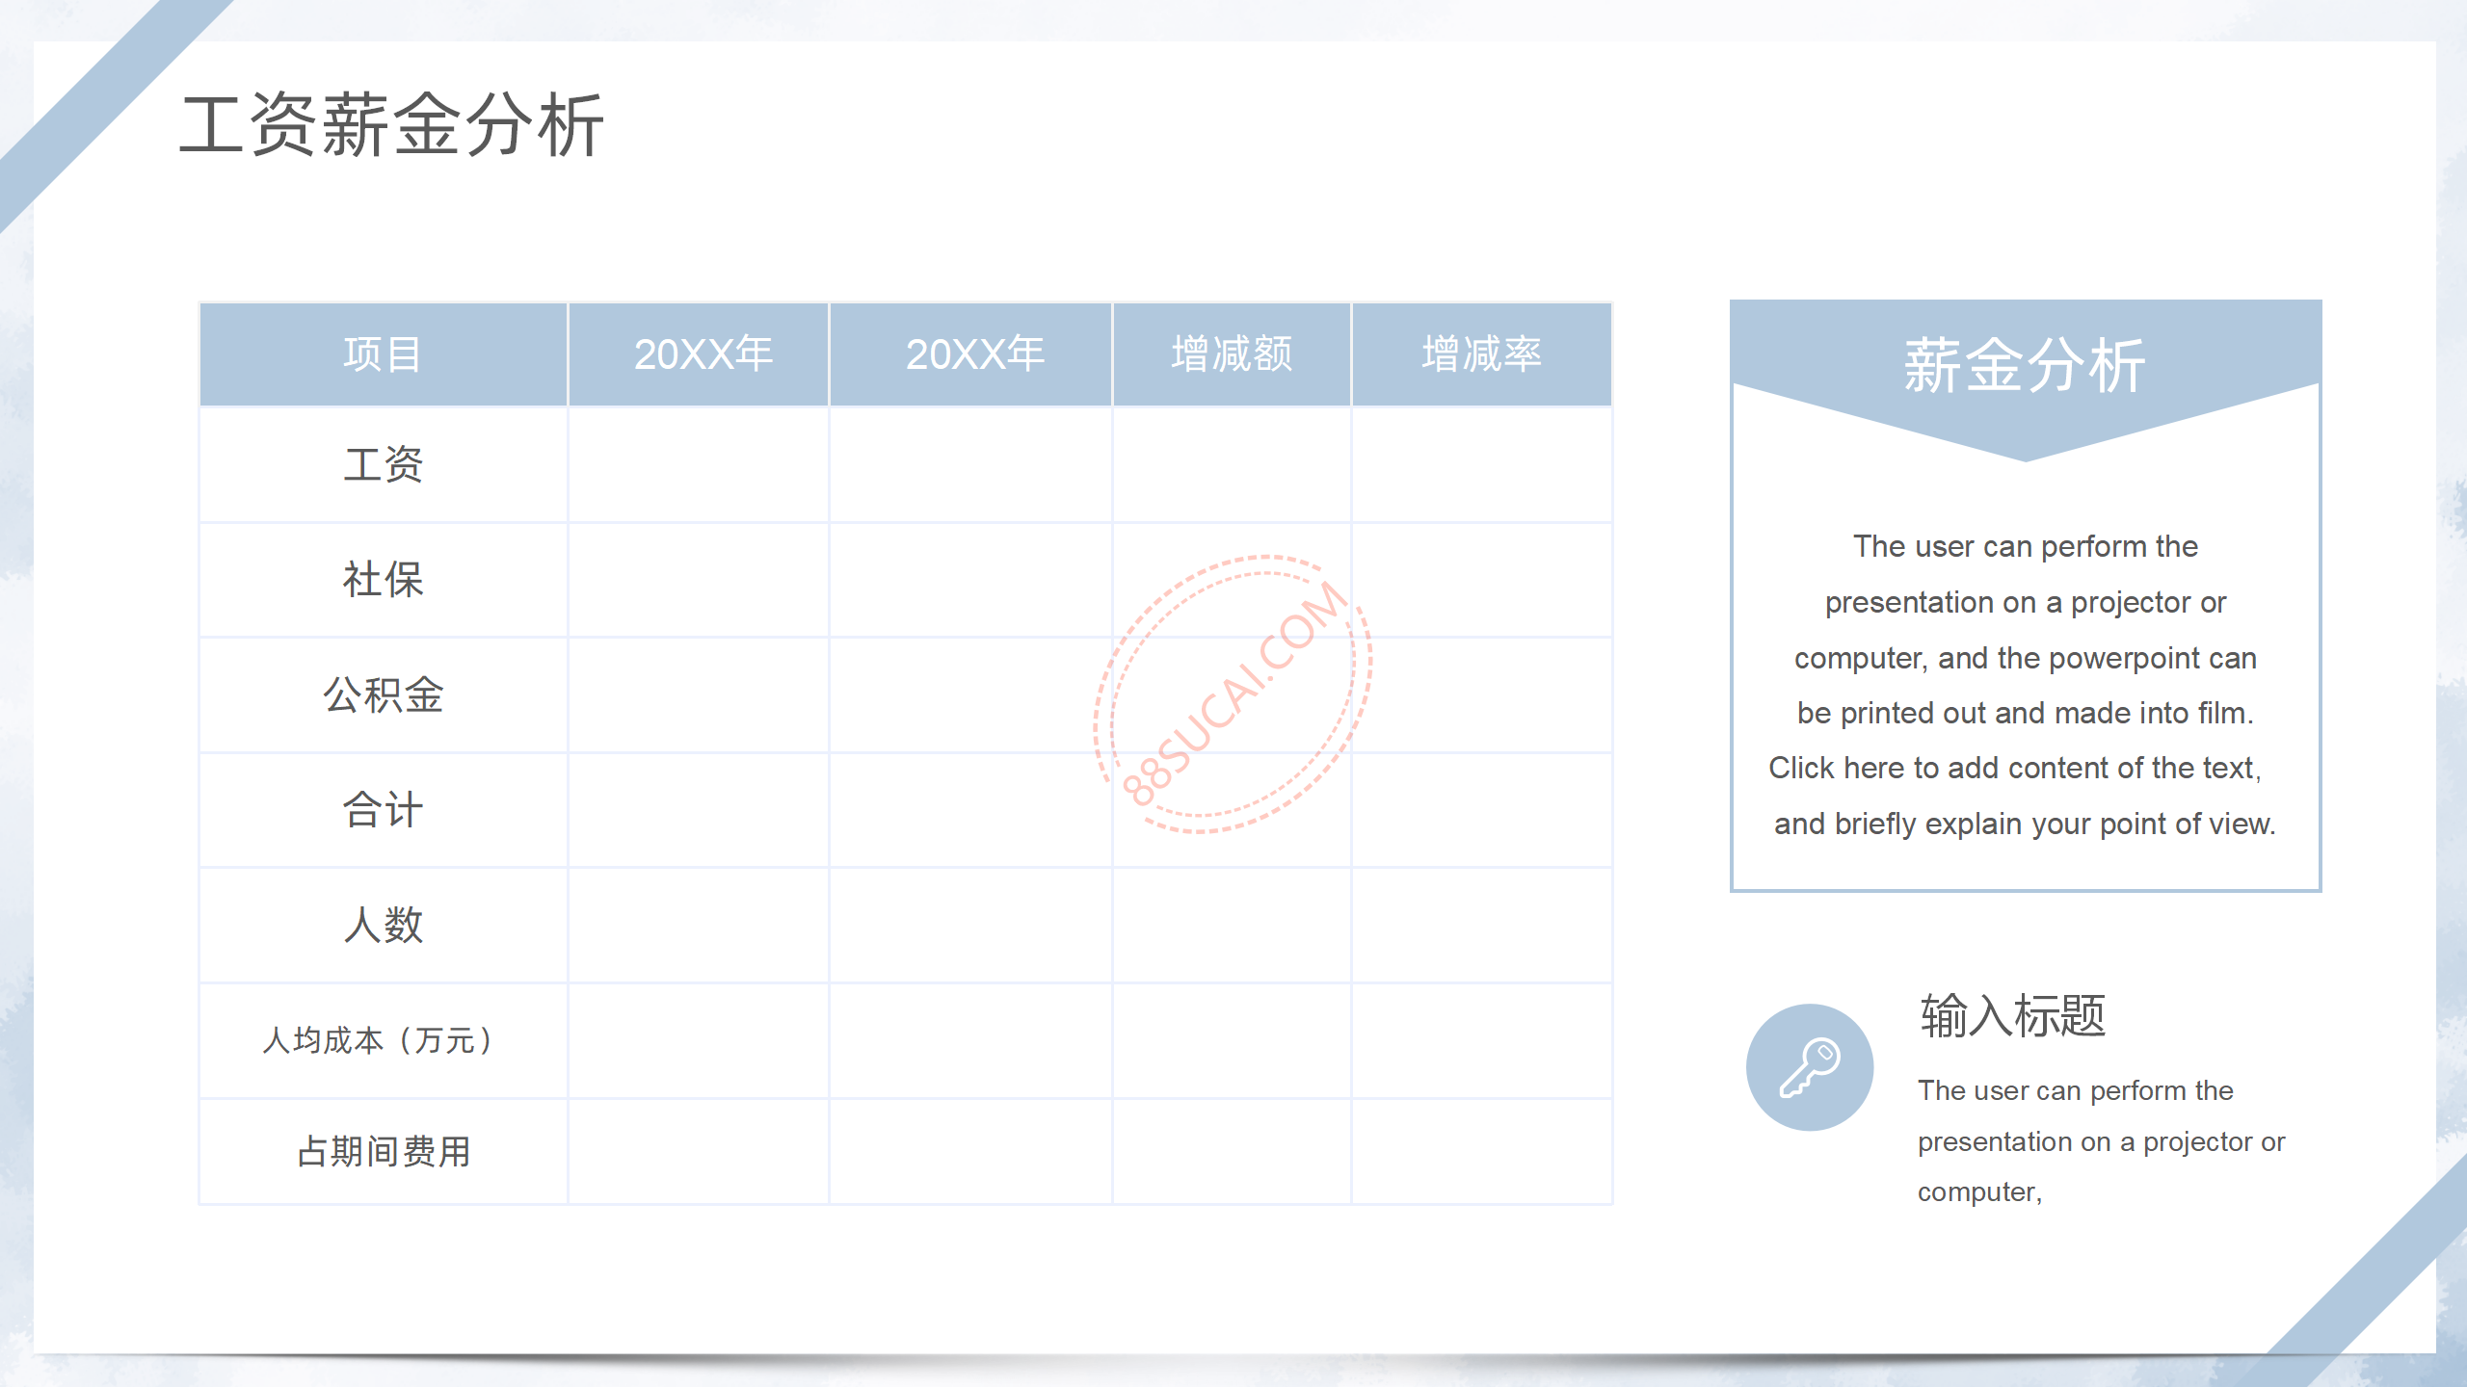This screenshot has height=1387, width=2467.
Task: Click the key icon in the blue circle
Action: [x=1809, y=1067]
